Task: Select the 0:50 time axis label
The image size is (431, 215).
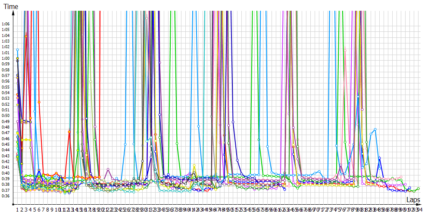Action: coord(6,115)
